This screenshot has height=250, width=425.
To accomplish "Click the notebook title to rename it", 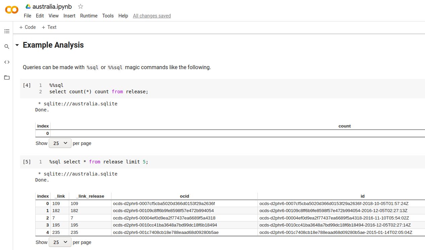I will tap(51, 6).
